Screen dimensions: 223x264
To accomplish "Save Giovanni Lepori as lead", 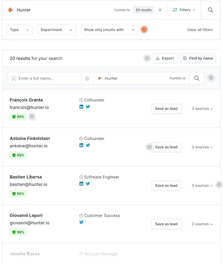I will (166, 224).
